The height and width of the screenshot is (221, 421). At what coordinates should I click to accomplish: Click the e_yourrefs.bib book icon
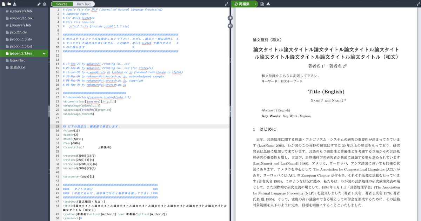click(7, 11)
